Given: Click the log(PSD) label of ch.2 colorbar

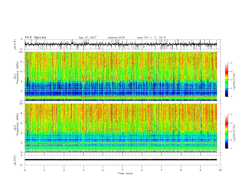Looking at the screenshot, I should [235, 133].
